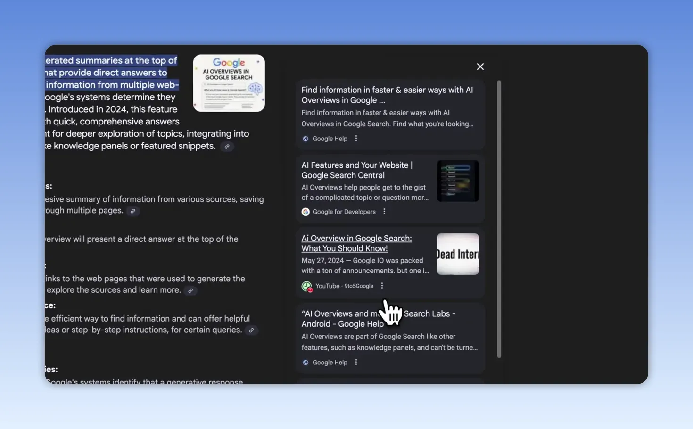Click the AI Features card dark thumbnail
This screenshot has height=429, width=693.
pos(458,181)
